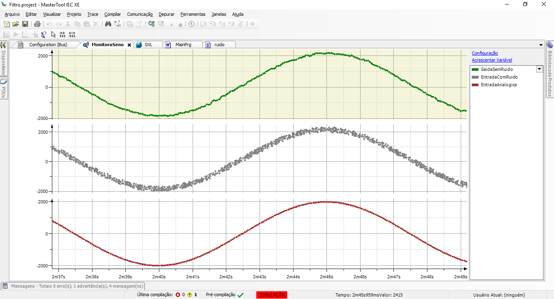Click the clock icon in the toolbar
The width and height of the screenshot is (554, 299).
click(191, 24)
